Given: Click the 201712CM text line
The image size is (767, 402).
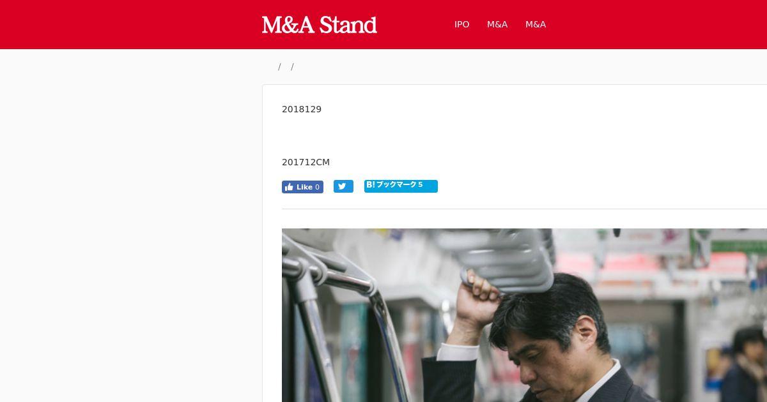Looking at the screenshot, I should tap(306, 162).
